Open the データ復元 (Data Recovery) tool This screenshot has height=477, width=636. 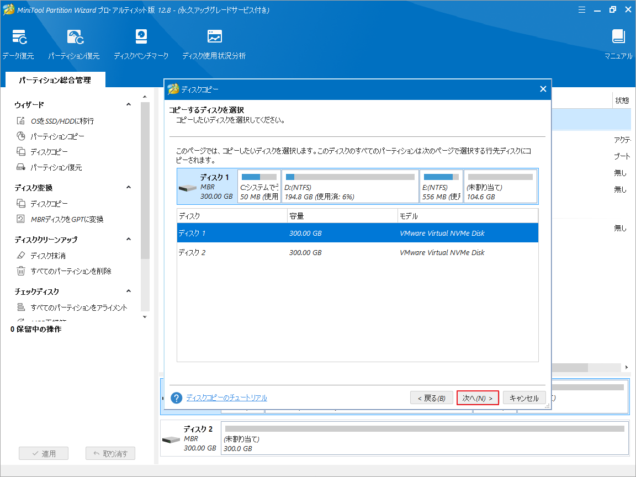[19, 44]
